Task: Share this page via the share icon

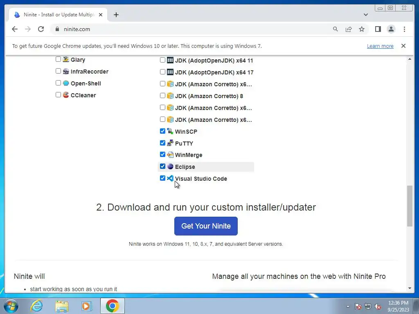Action: click(349, 29)
